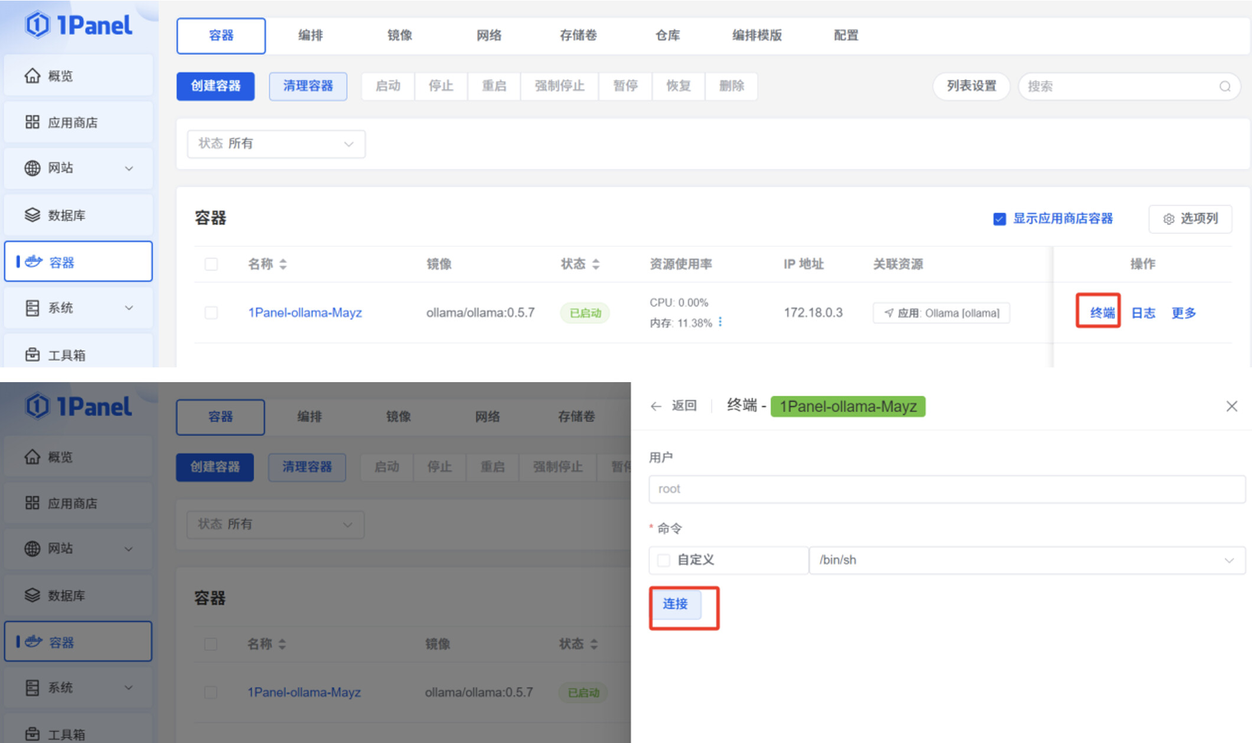Click the status column sort arrows

point(595,264)
